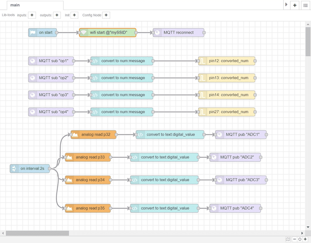Click the analog read:p32 node icon
Screen dimensions: 311x243
pyautogui.click(x=75, y=134)
